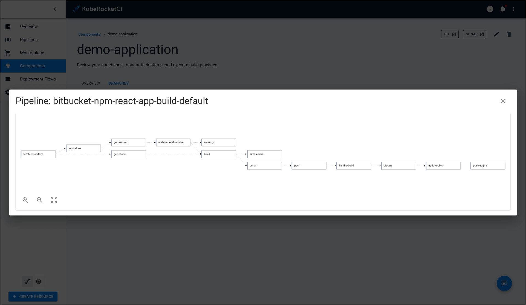Zoom in on the pipeline diagram
Screen dimensions: 526x305
(25, 200)
